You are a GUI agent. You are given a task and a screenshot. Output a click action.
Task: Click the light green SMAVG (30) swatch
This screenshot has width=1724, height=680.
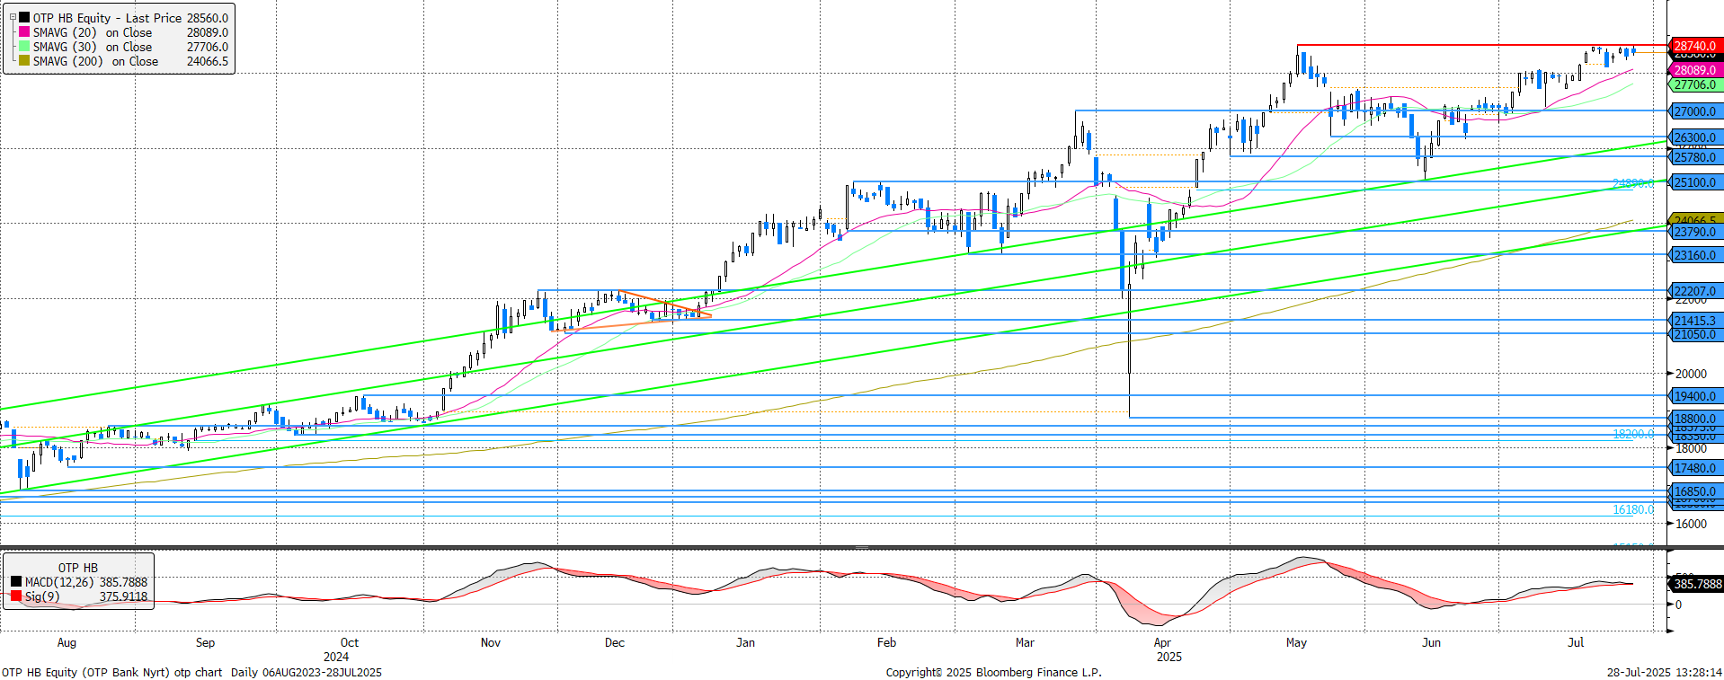click(24, 46)
